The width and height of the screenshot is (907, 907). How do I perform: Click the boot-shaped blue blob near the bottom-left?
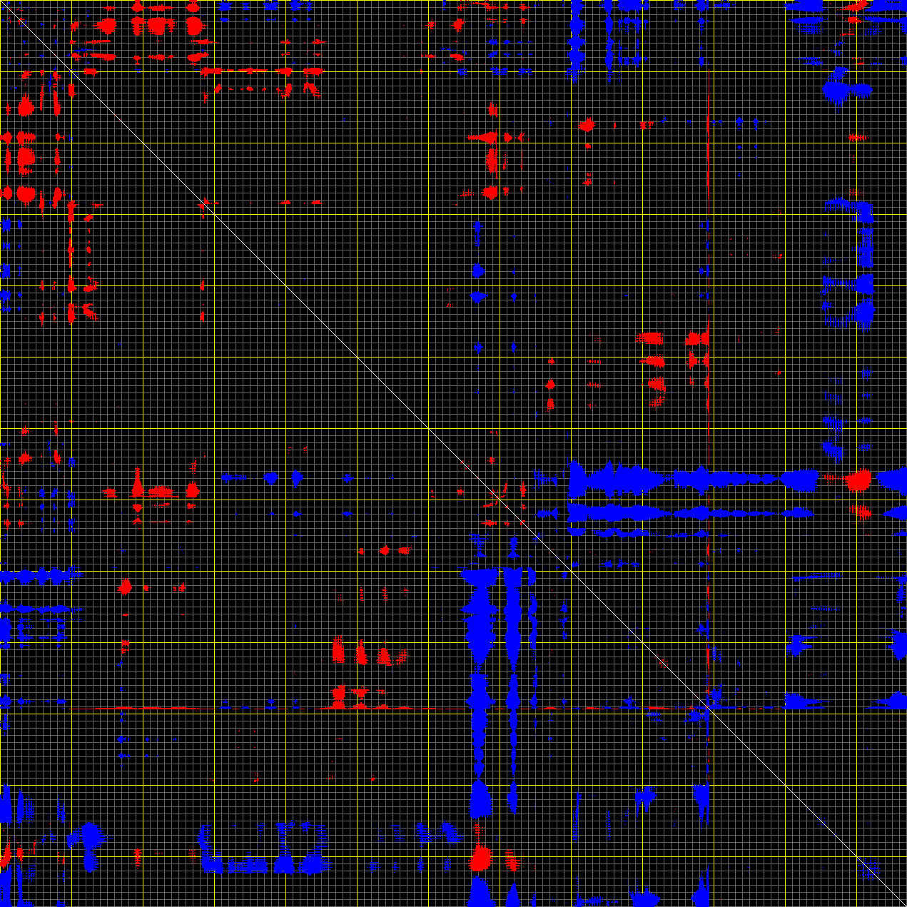point(90,844)
